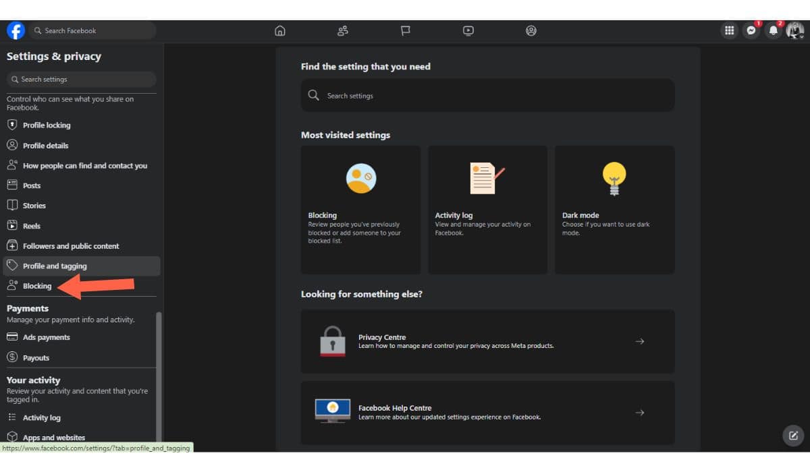Screen dimensions: 810x472
Task: Click the Facebook Help Centre monitor icon
Action: [333, 410]
